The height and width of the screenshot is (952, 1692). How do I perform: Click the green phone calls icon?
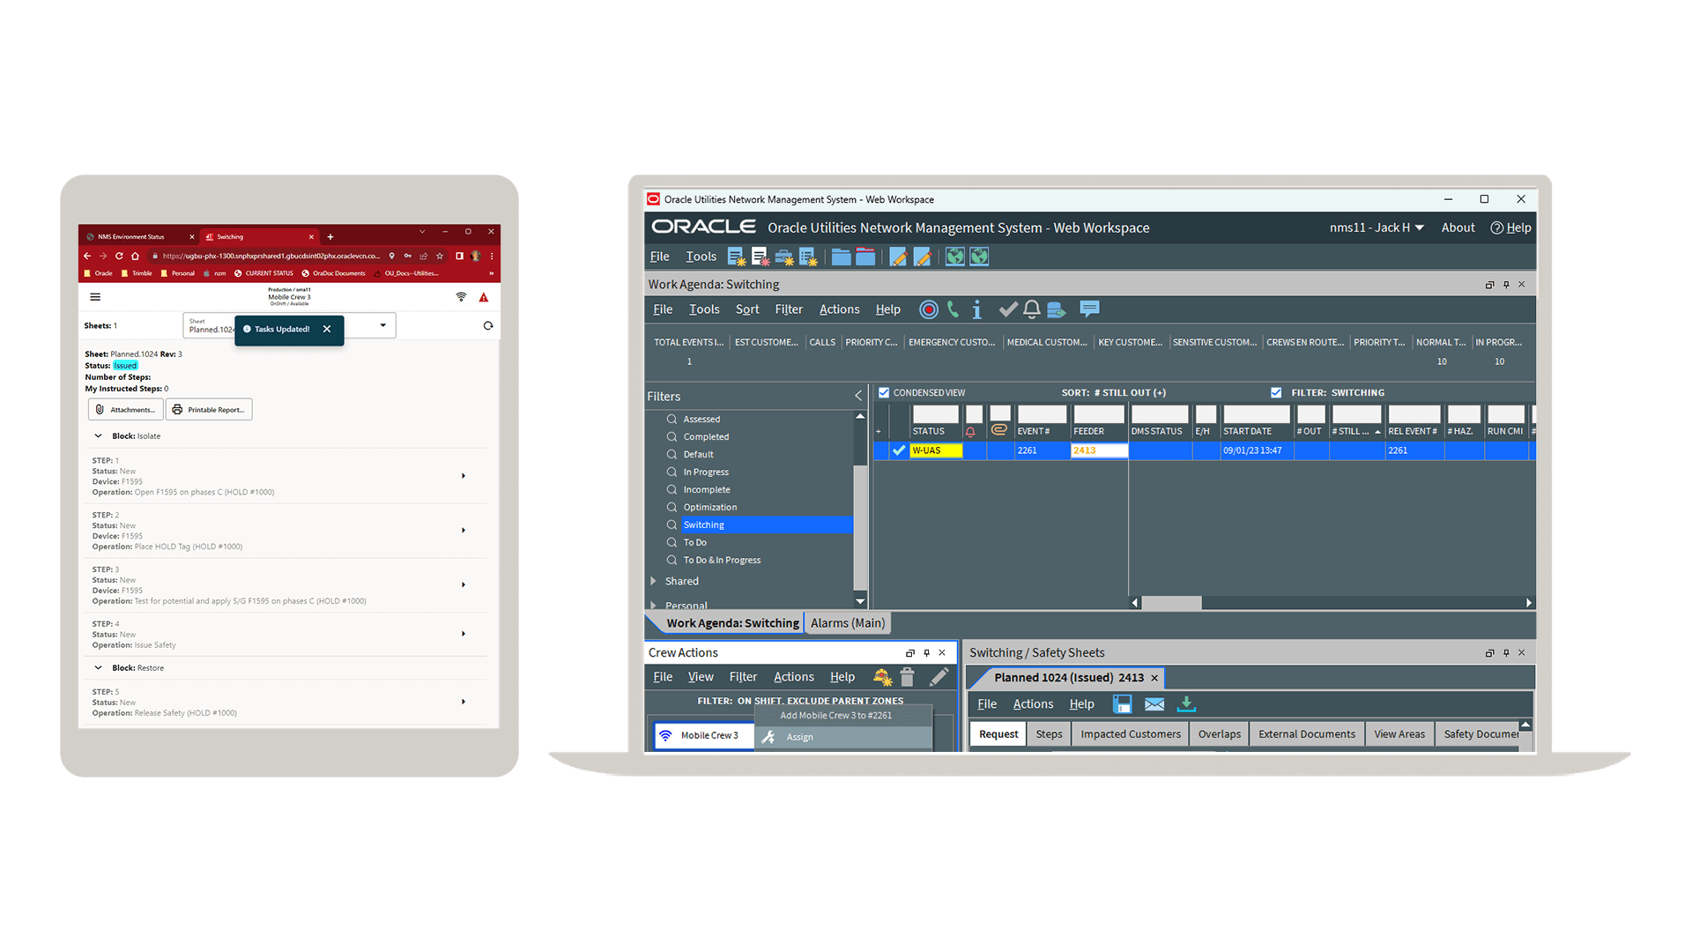tap(953, 309)
